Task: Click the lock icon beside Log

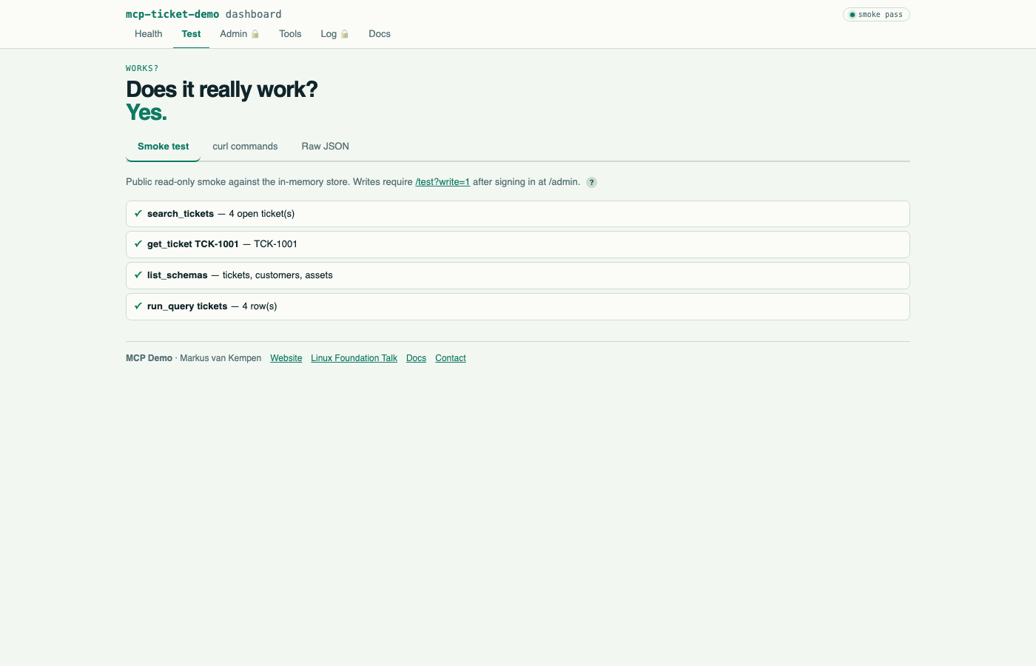Action: coord(344,34)
